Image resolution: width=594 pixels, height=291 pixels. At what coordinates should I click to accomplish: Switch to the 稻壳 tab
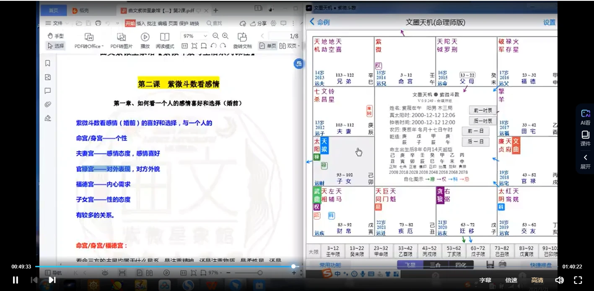point(81,10)
